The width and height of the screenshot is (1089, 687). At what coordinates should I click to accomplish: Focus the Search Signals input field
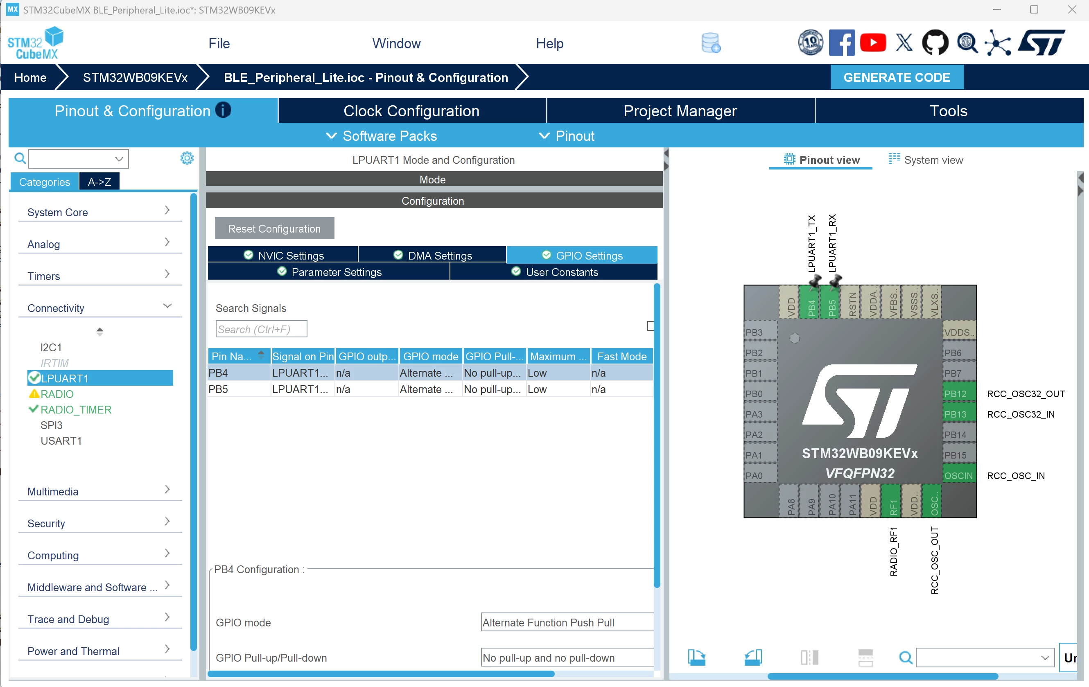tap(261, 329)
